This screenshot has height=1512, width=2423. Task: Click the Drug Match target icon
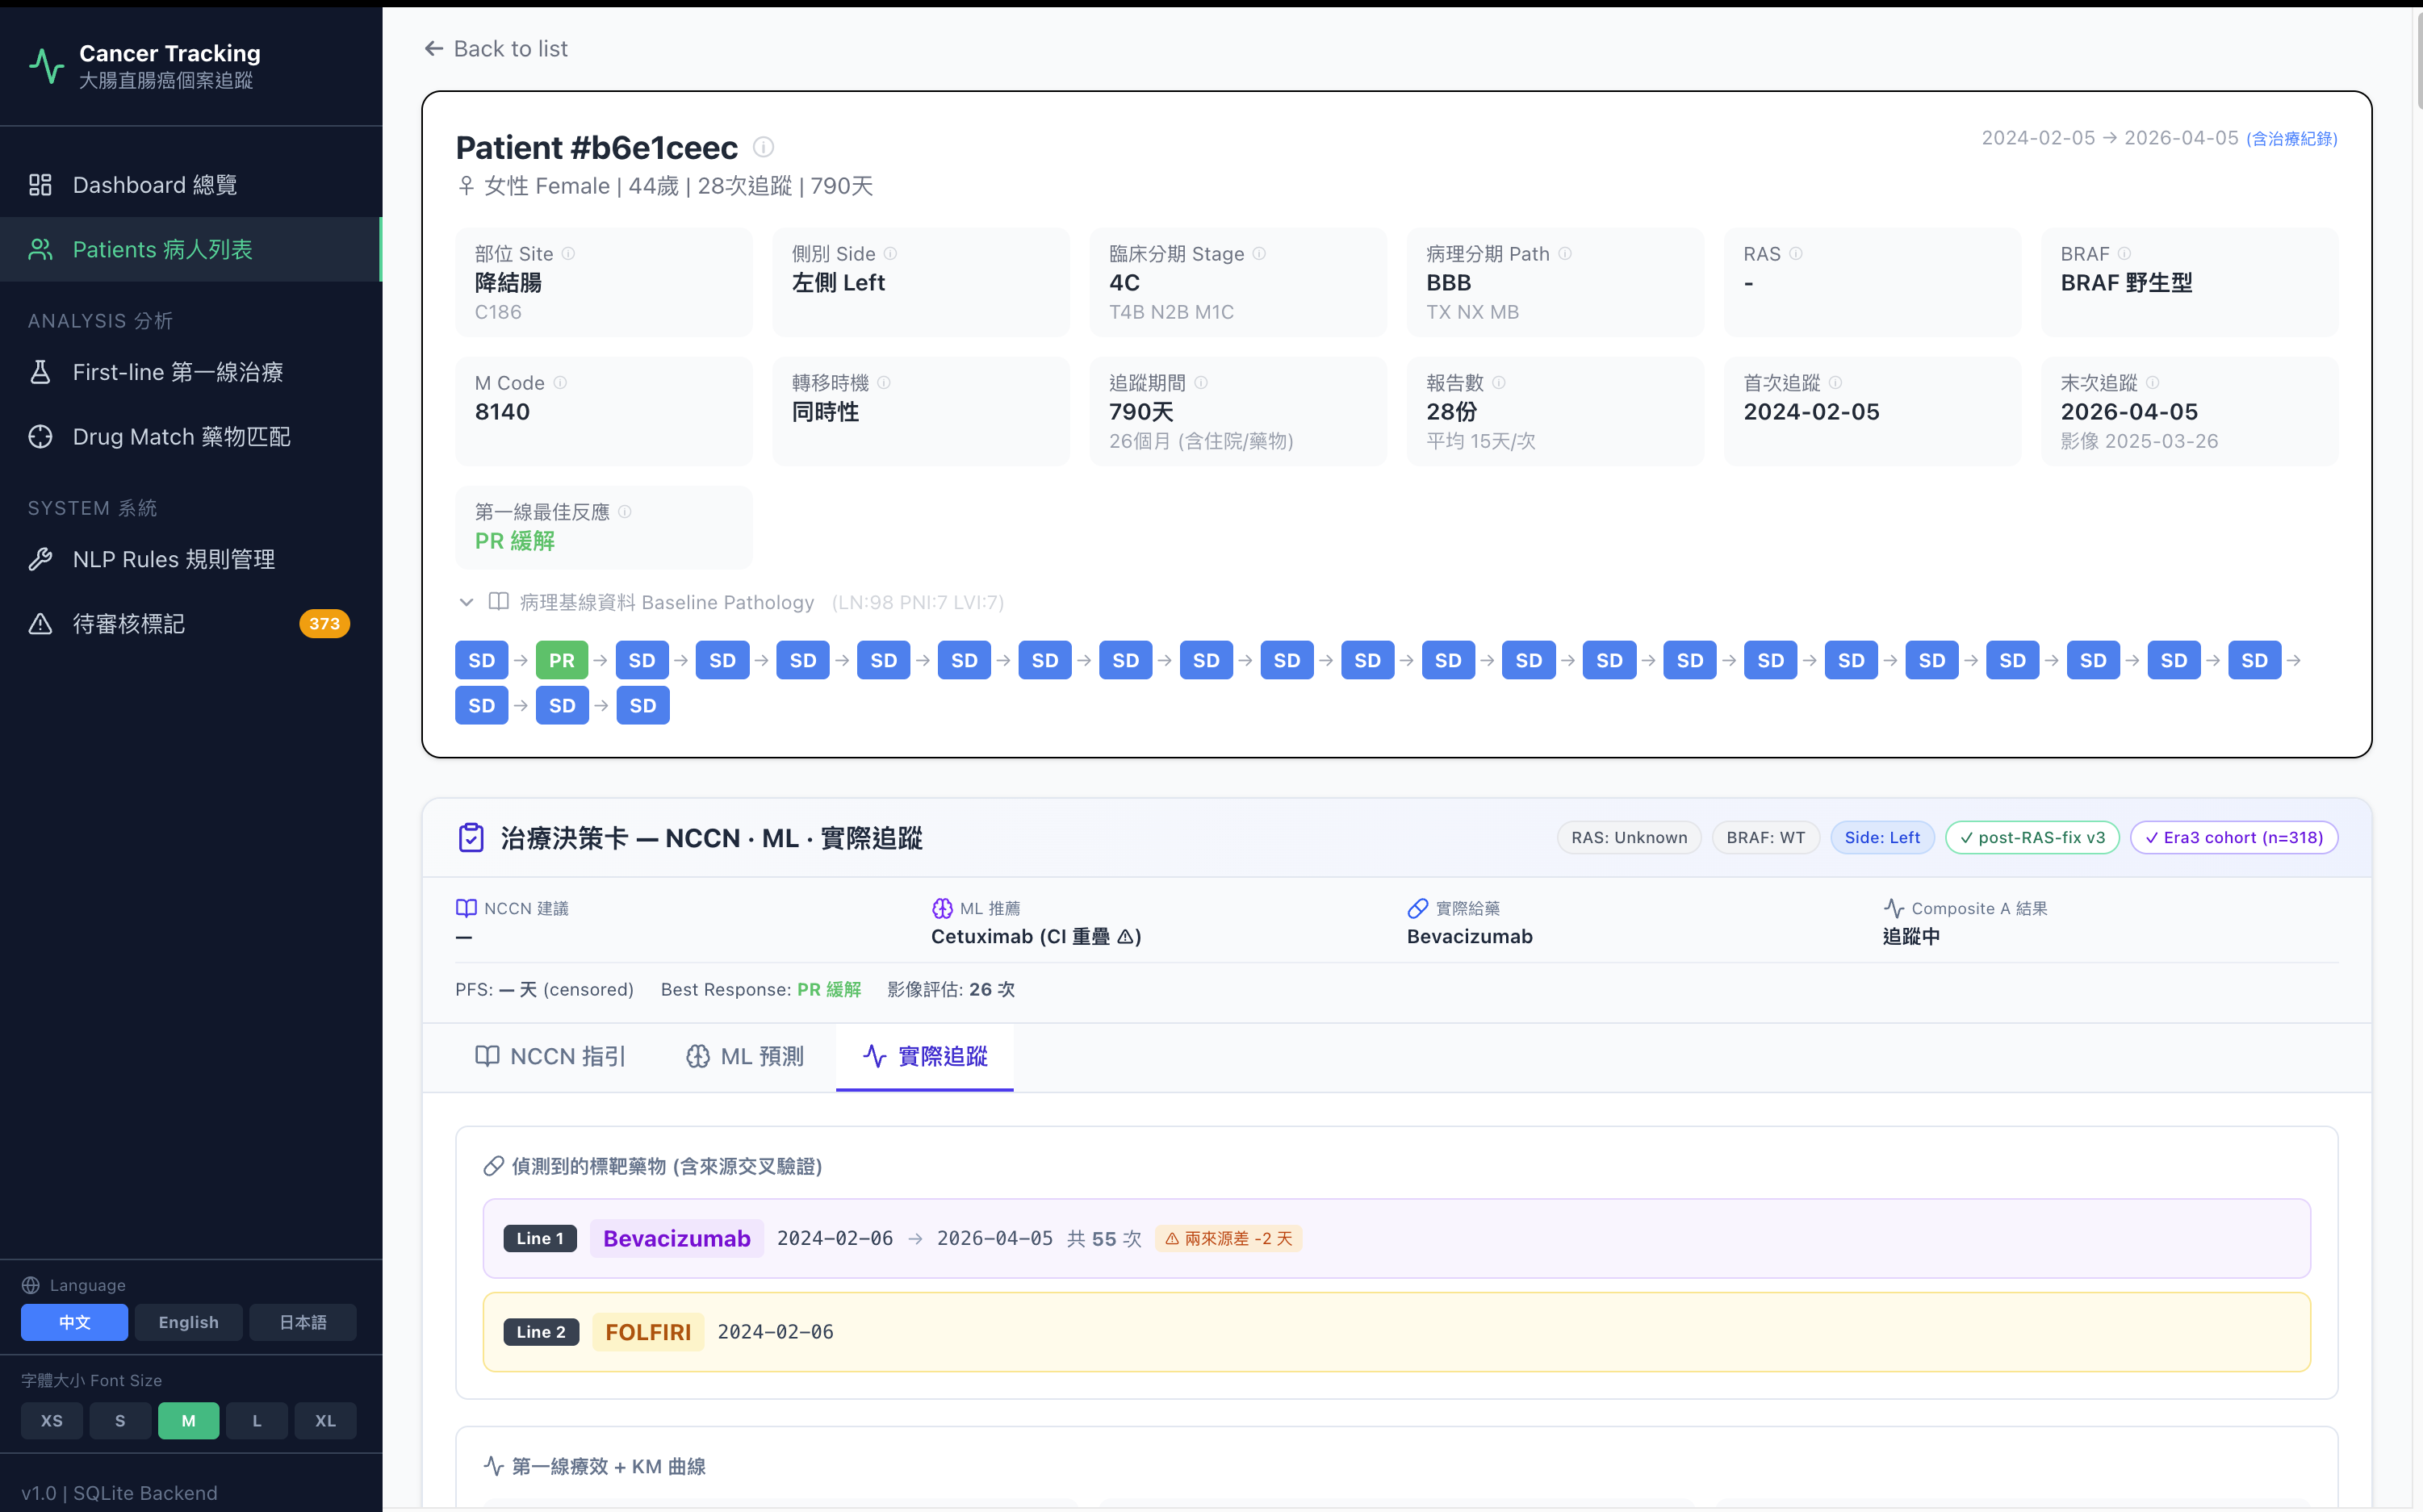click(x=40, y=437)
